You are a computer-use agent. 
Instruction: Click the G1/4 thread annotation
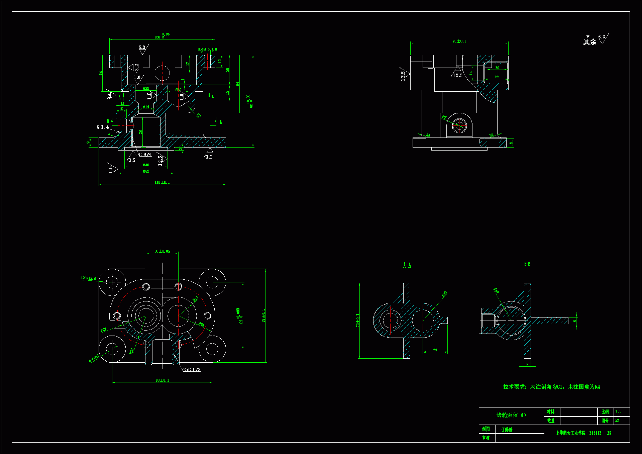click(x=103, y=127)
